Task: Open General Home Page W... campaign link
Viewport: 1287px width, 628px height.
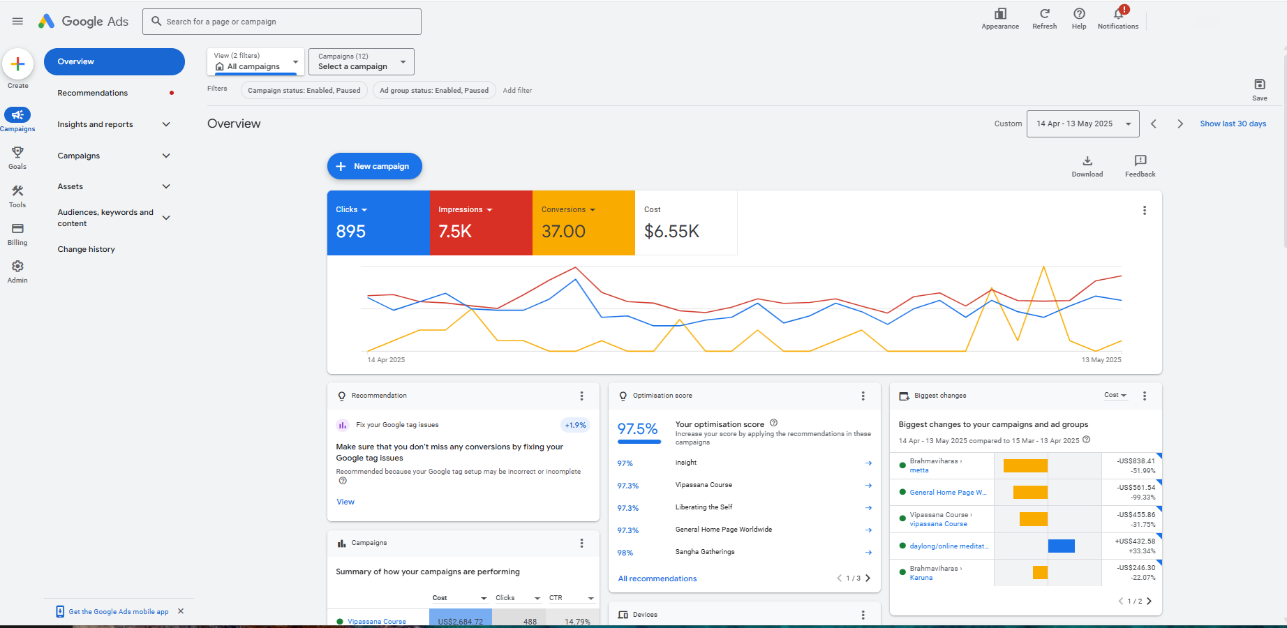Action: (x=948, y=493)
